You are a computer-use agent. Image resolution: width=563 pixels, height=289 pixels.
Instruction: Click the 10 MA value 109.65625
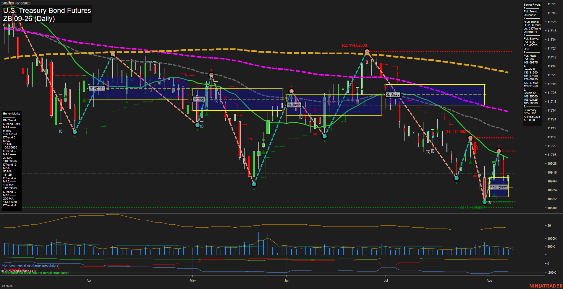[x=10, y=148]
